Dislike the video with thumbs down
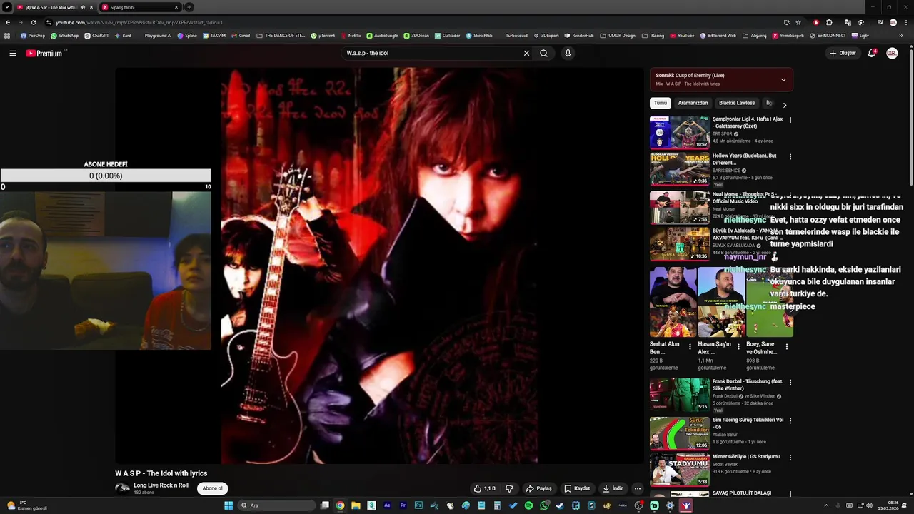914x514 pixels. click(x=509, y=488)
